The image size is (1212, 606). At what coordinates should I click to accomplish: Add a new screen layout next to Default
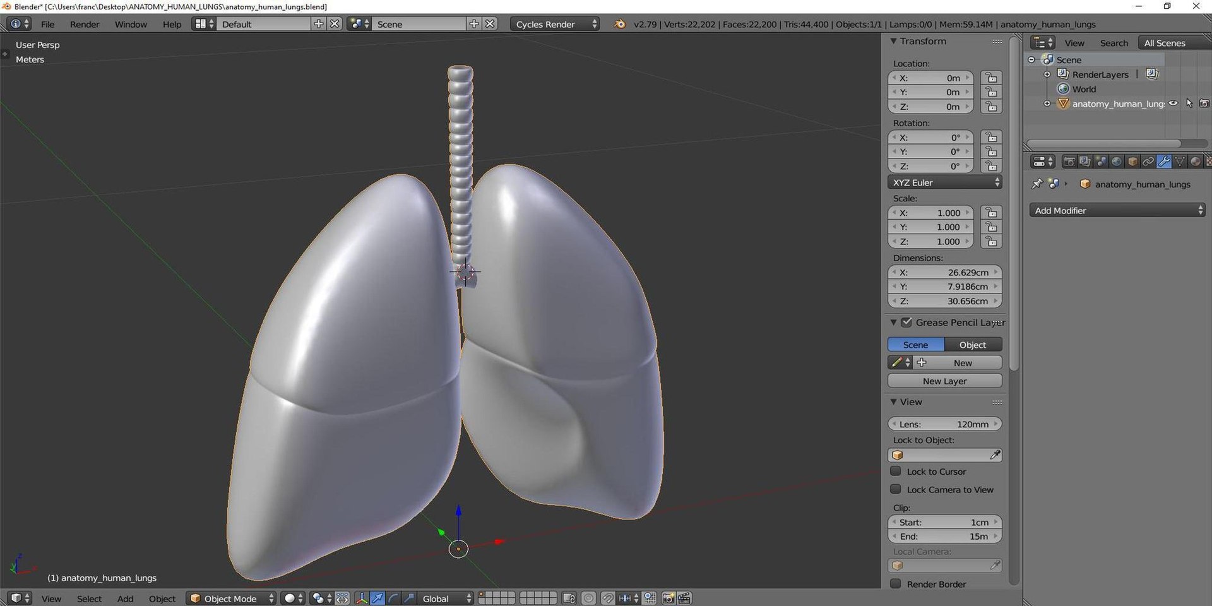point(319,24)
